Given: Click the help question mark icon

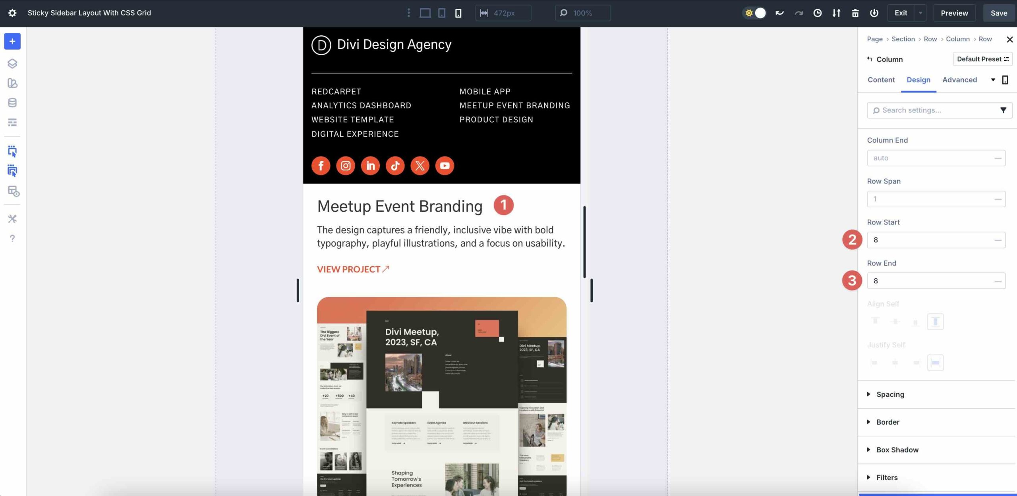Looking at the screenshot, I should pos(12,238).
